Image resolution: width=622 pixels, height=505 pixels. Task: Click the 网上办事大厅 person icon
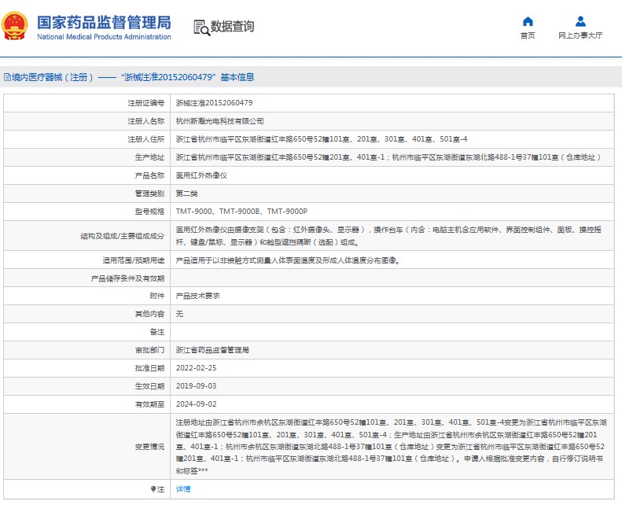tap(580, 21)
